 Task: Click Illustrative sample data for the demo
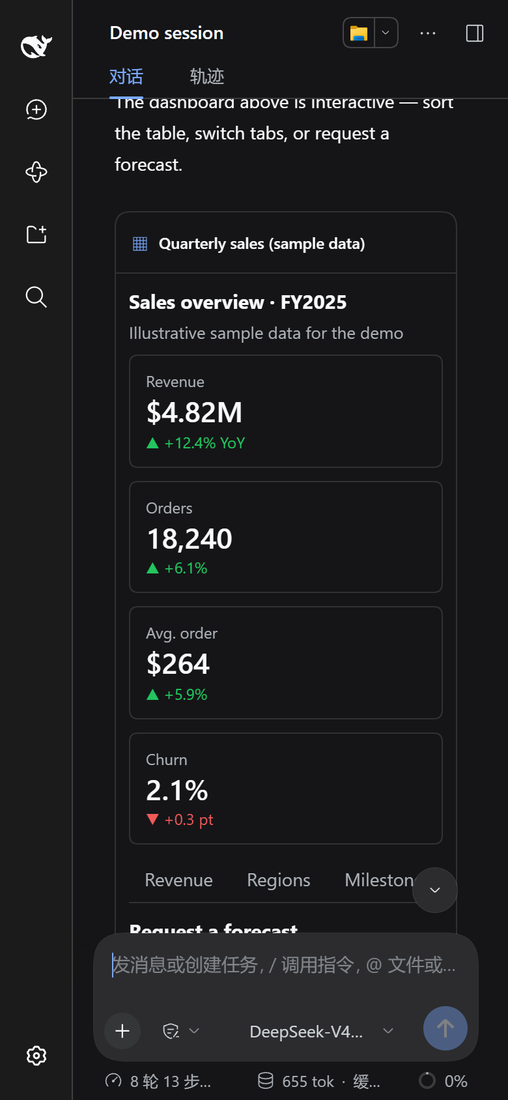[266, 333]
